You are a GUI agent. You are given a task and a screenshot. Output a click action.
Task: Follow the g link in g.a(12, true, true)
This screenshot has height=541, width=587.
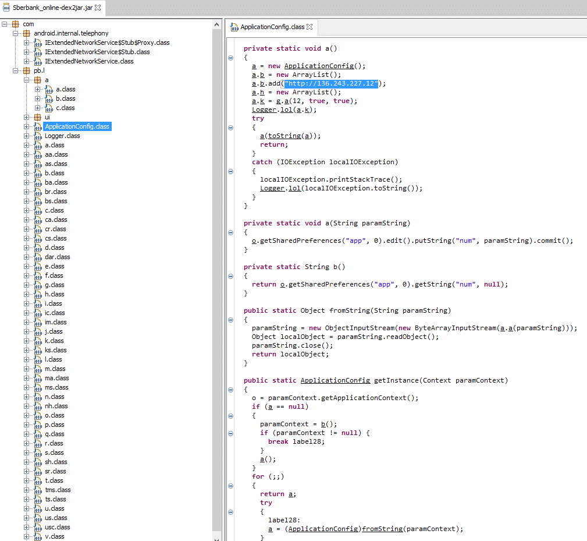pyautogui.click(x=278, y=101)
